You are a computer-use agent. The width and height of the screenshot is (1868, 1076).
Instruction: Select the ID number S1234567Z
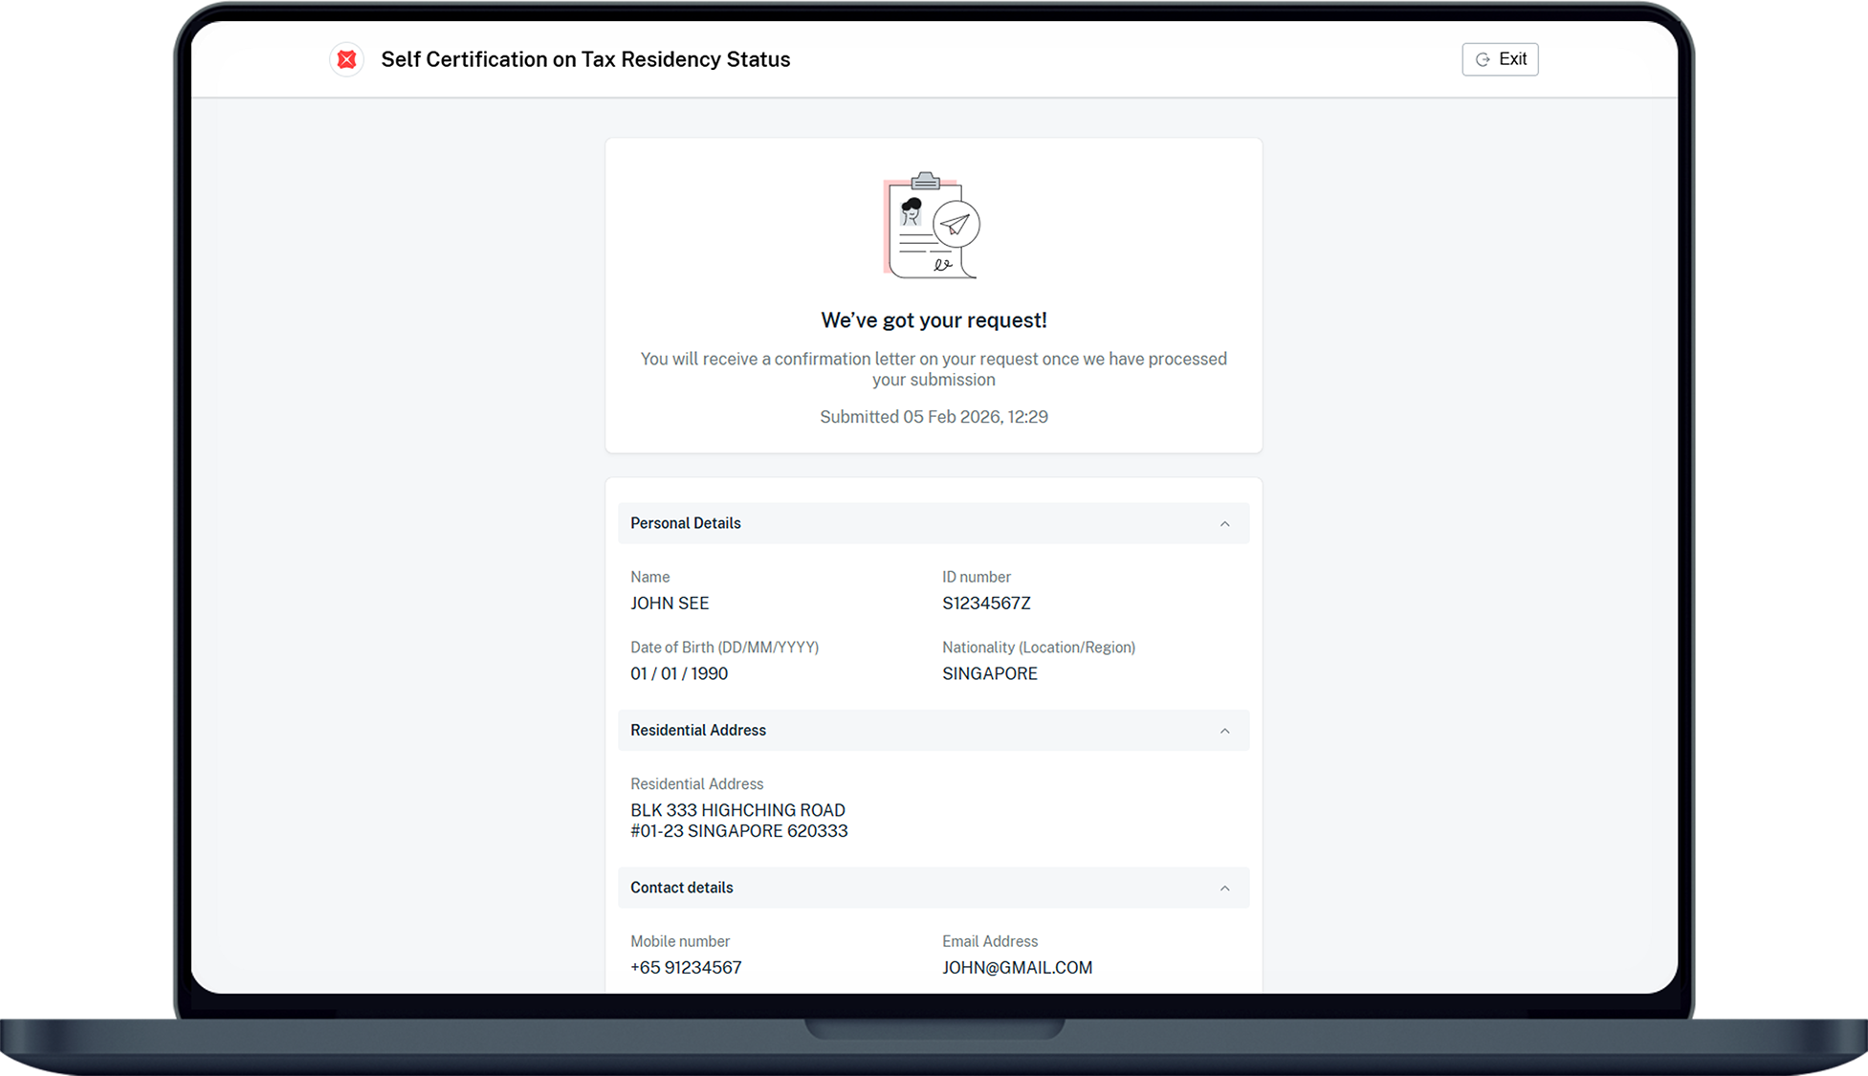986,604
